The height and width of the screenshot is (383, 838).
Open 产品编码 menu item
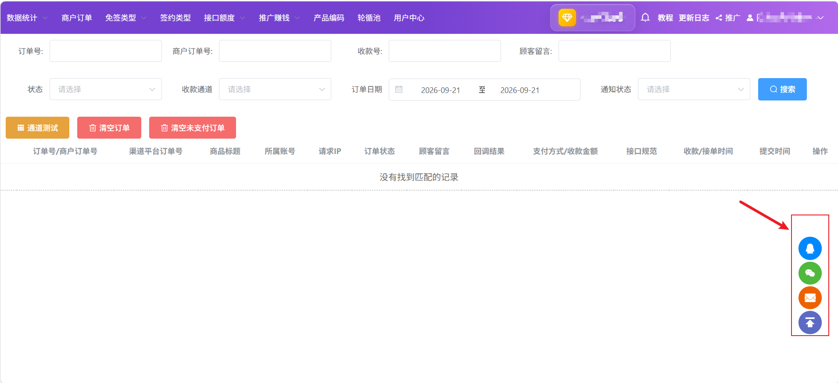329,18
